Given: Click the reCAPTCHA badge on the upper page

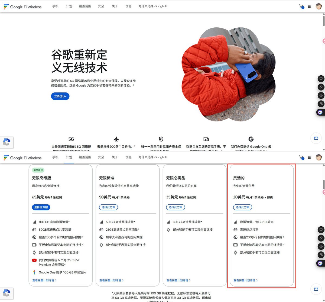Looking at the screenshot, I should tap(7, 142).
